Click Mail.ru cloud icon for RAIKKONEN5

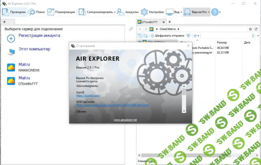coord(11,67)
